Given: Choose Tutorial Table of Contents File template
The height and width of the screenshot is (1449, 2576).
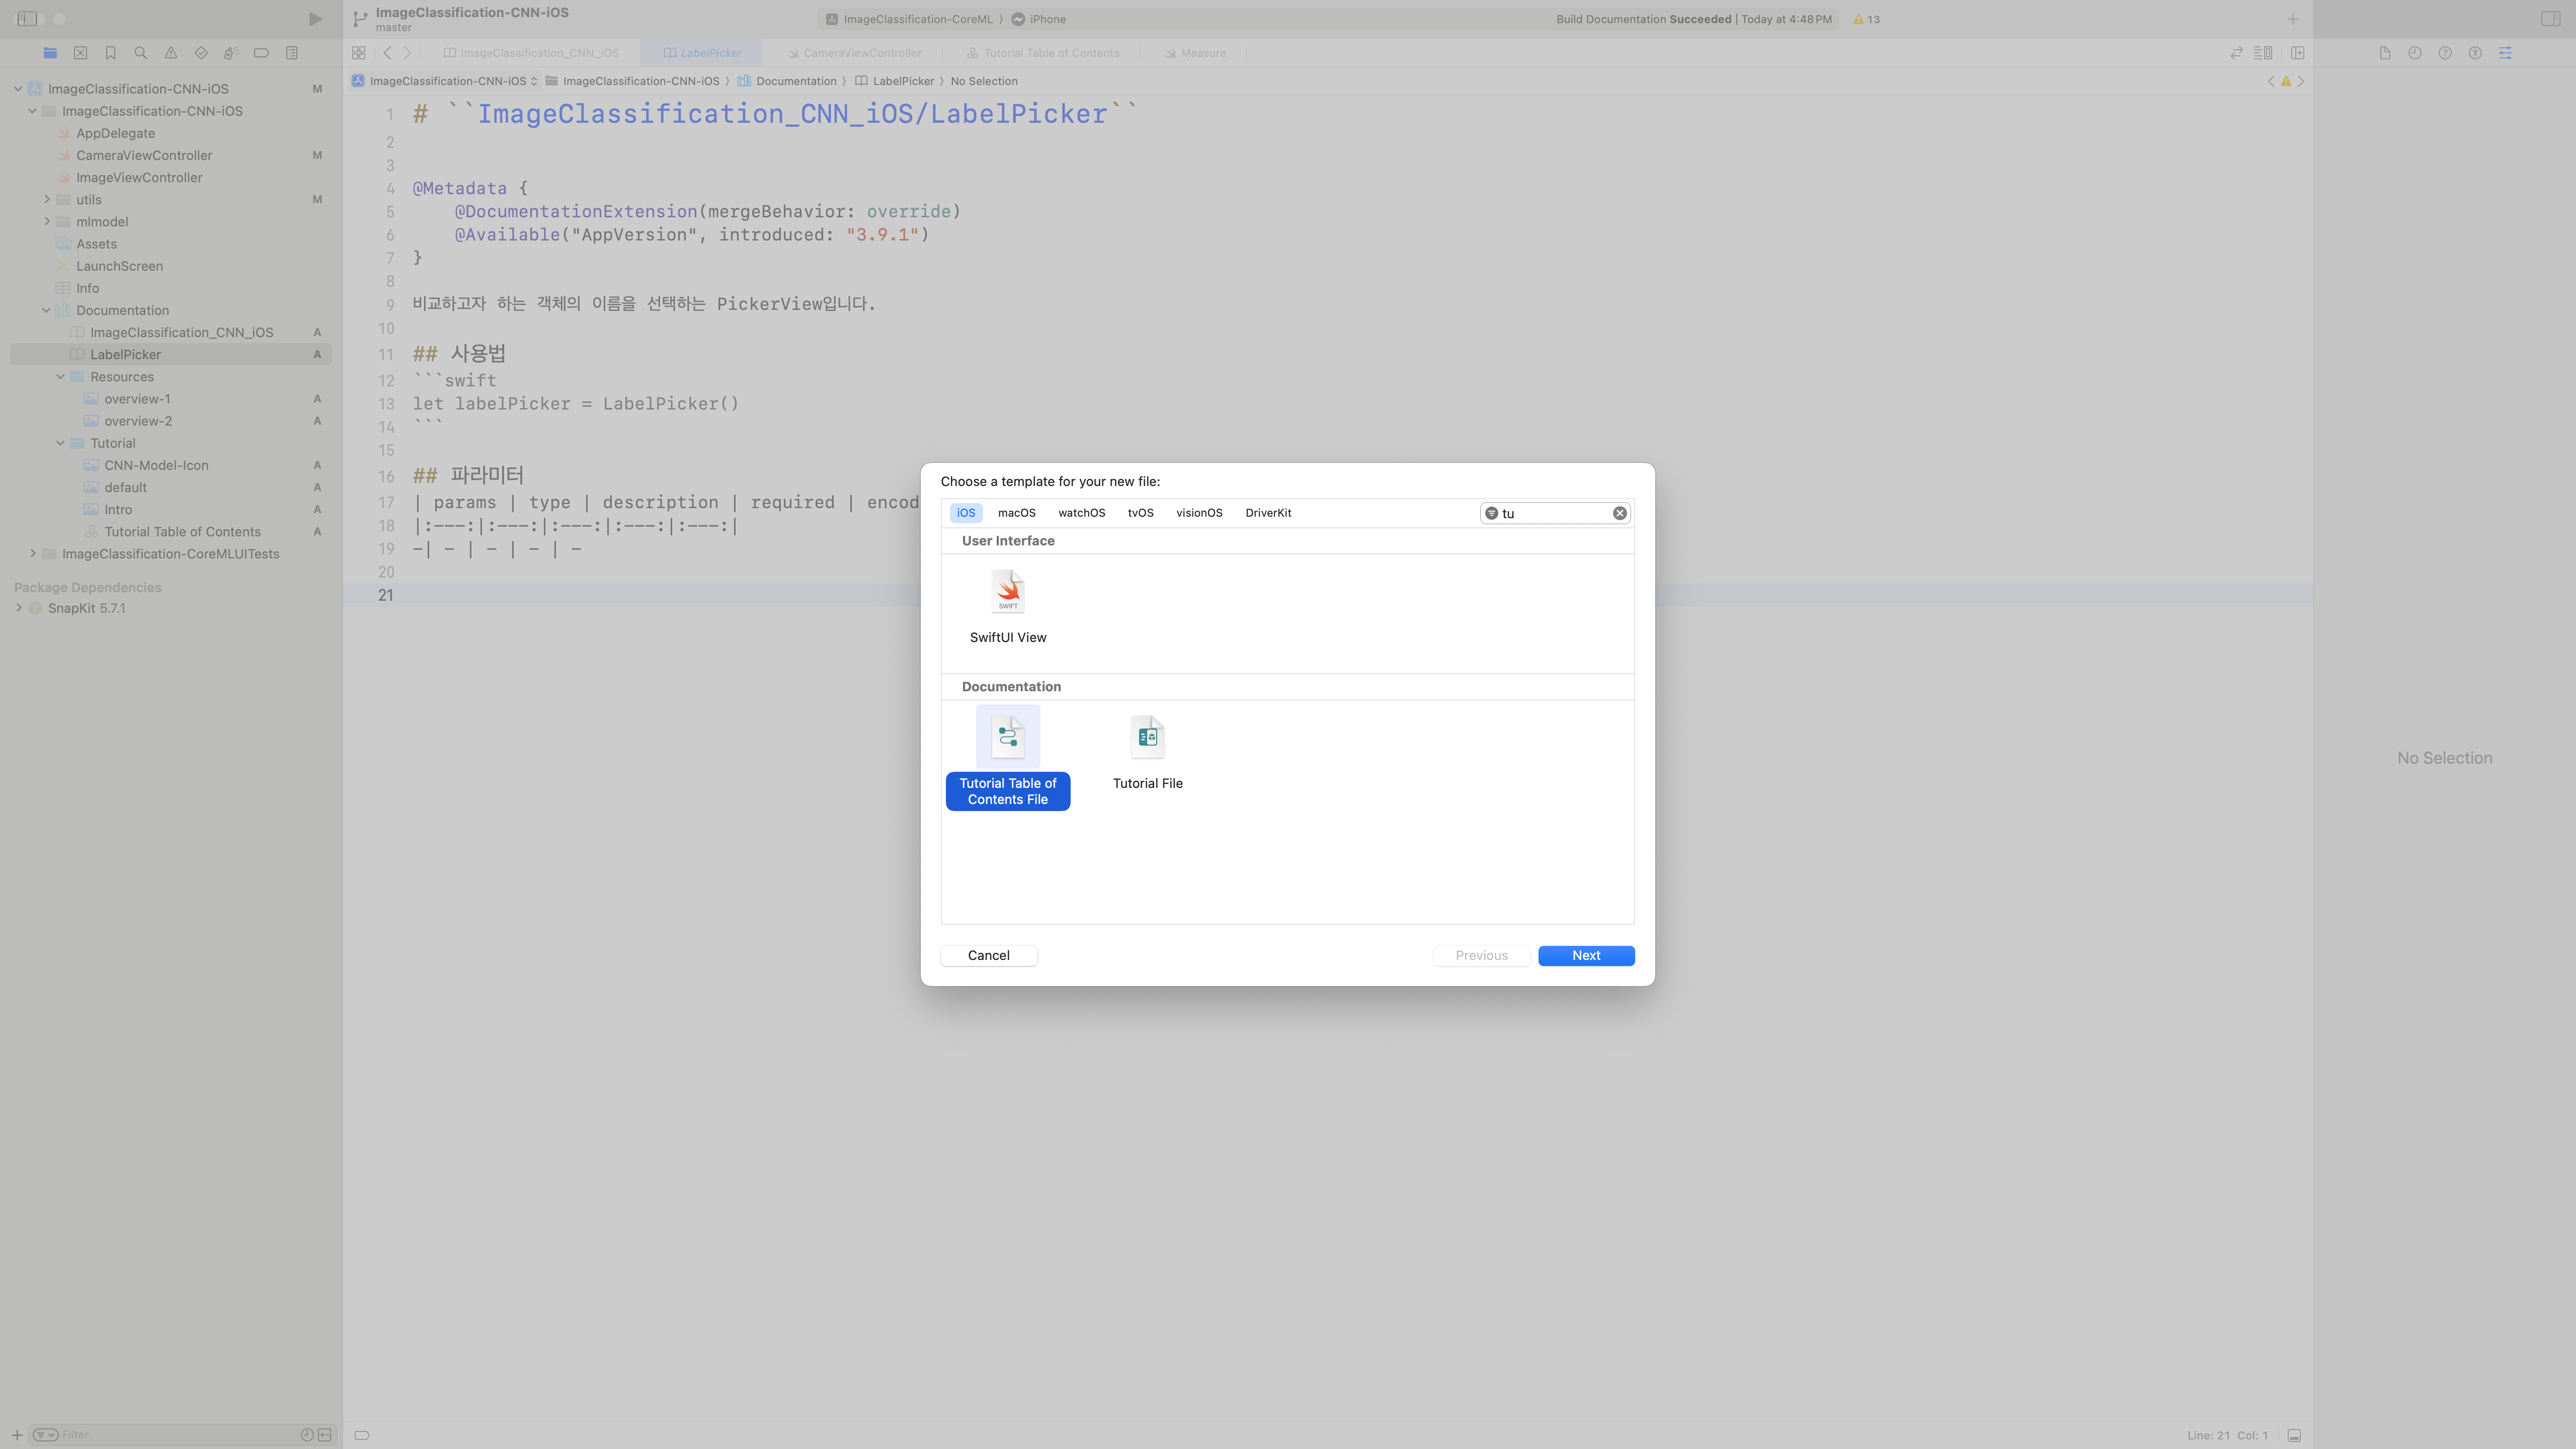Looking at the screenshot, I should (1008, 759).
